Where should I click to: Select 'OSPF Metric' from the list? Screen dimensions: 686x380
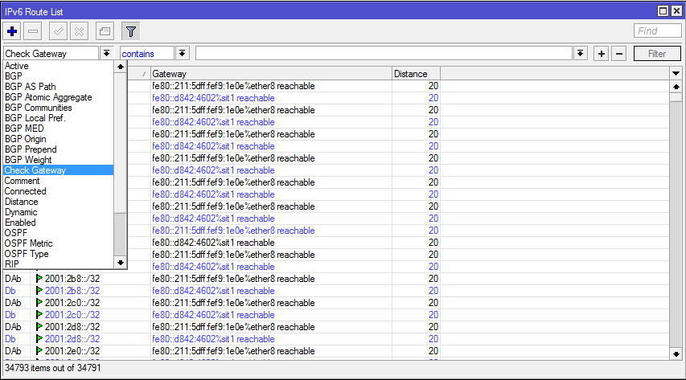click(29, 243)
